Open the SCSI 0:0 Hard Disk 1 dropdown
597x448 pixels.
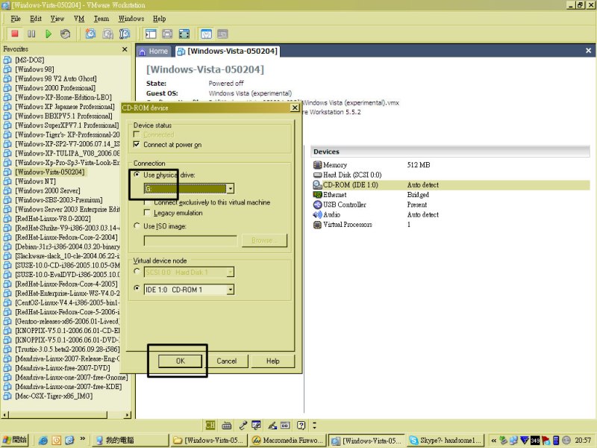coord(230,272)
